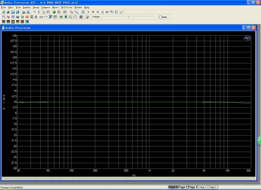Viewport: 261px width, 190px height.
Task: Open the Window menu
Action: click(78, 7)
